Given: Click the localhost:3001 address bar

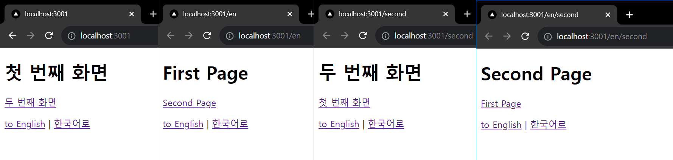Looking at the screenshot, I should pos(110,36).
